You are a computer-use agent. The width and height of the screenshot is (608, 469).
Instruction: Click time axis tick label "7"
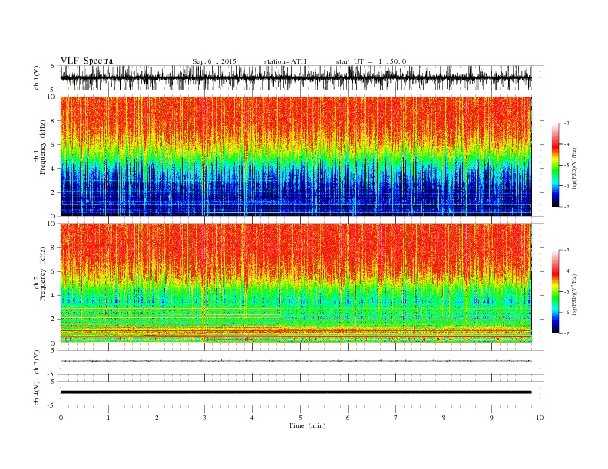(396, 418)
